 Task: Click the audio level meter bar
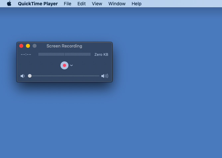(x=64, y=54)
